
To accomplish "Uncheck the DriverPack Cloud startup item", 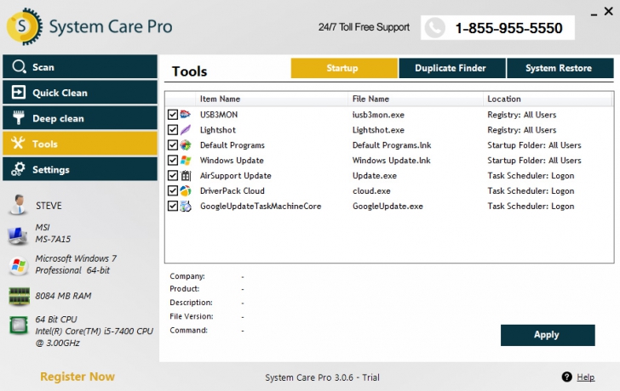I will pyautogui.click(x=172, y=190).
